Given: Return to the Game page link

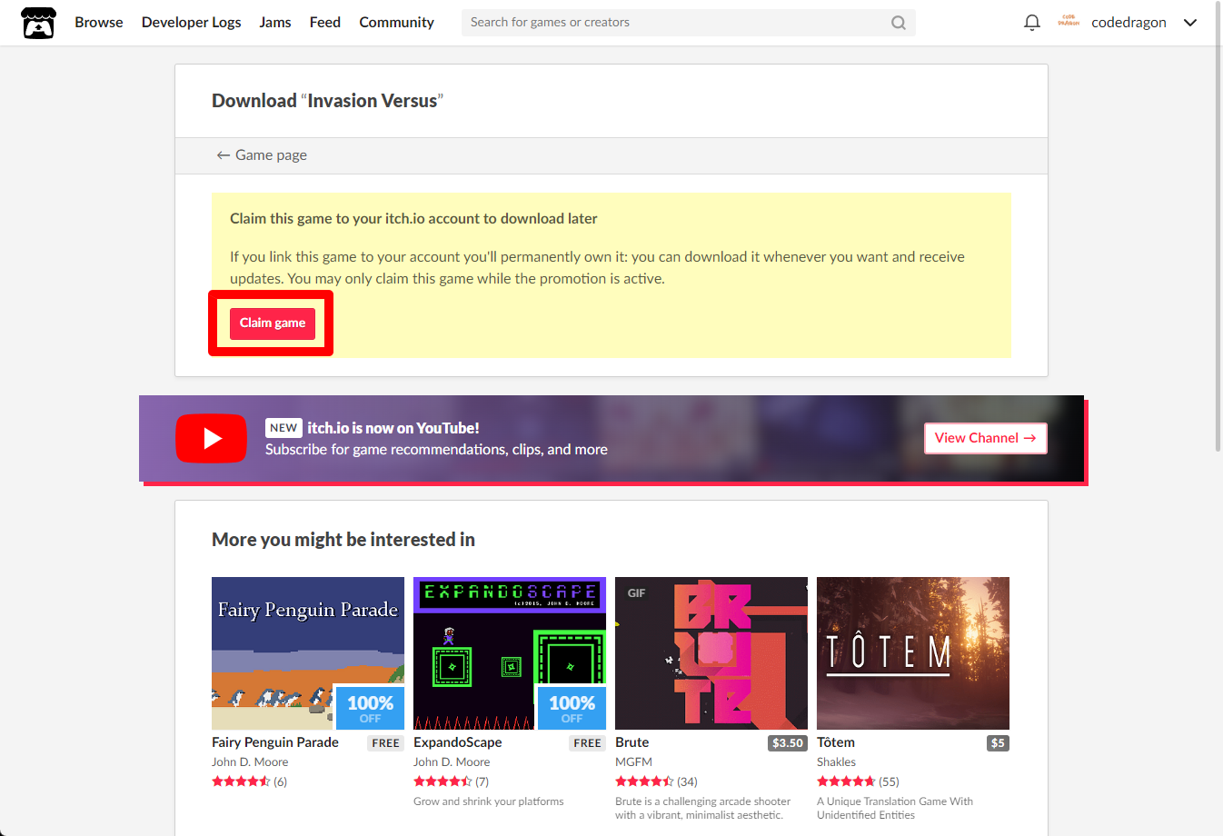Looking at the screenshot, I should (x=262, y=155).
